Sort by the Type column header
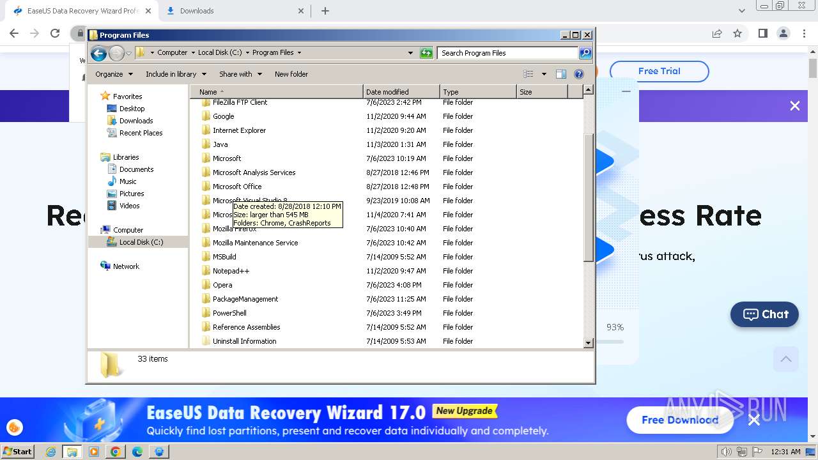This screenshot has width=818, height=460. click(478, 92)
